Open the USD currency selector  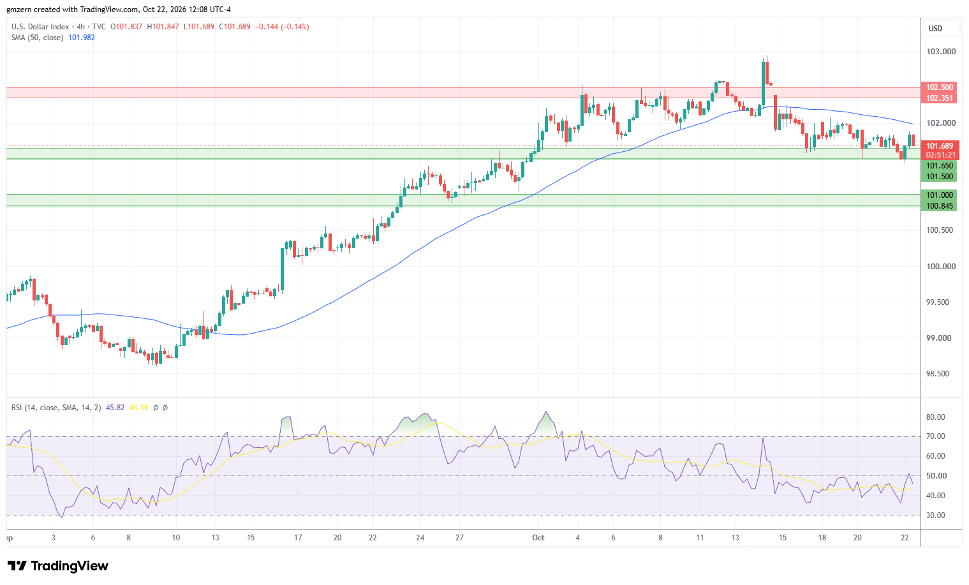tap(942, 29)
